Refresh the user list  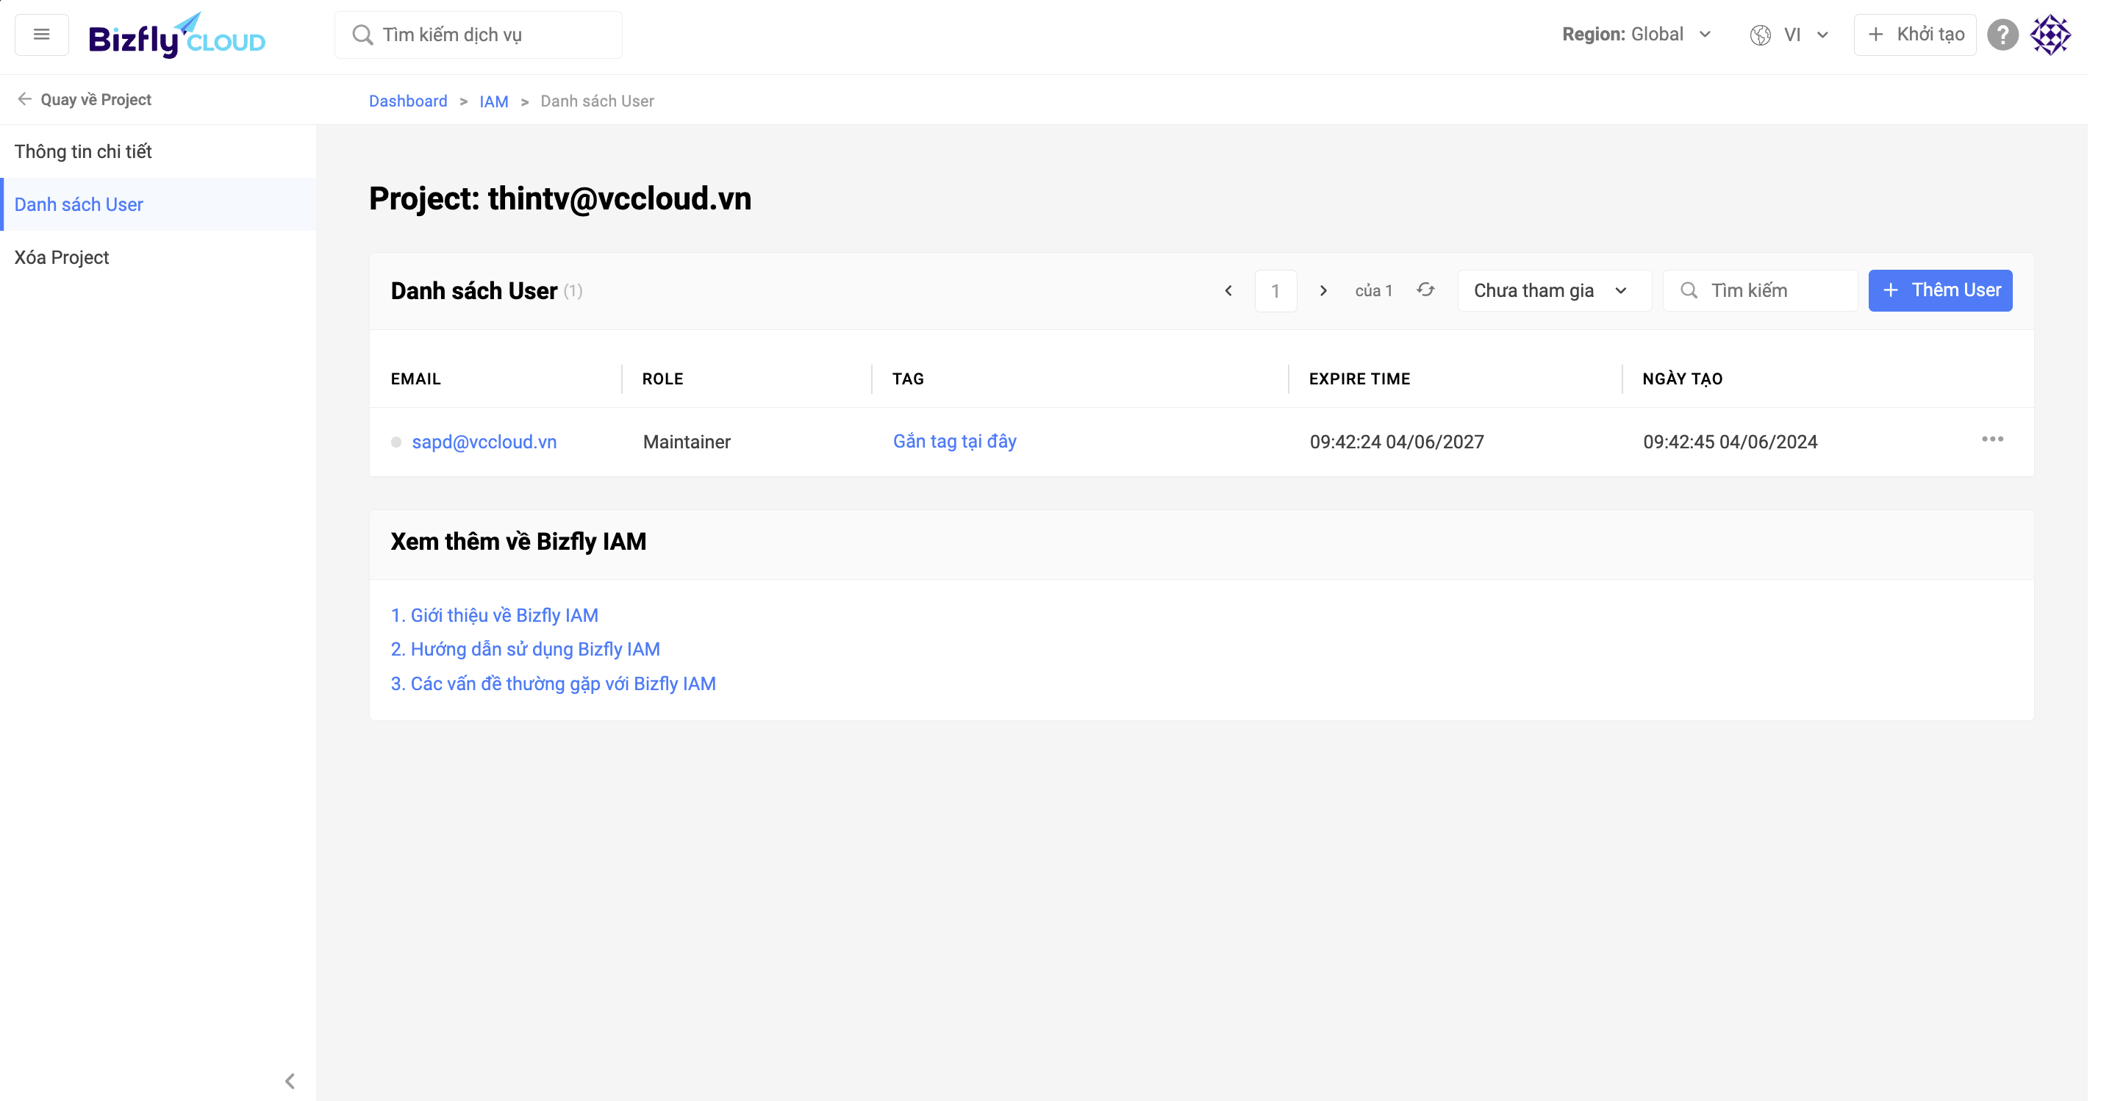point(1425,290)
